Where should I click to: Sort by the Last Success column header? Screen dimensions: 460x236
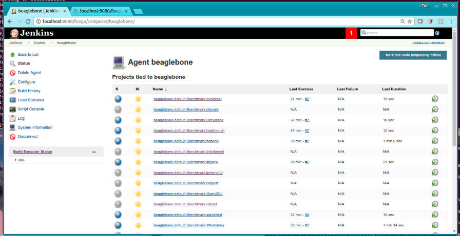click(301, 89)
